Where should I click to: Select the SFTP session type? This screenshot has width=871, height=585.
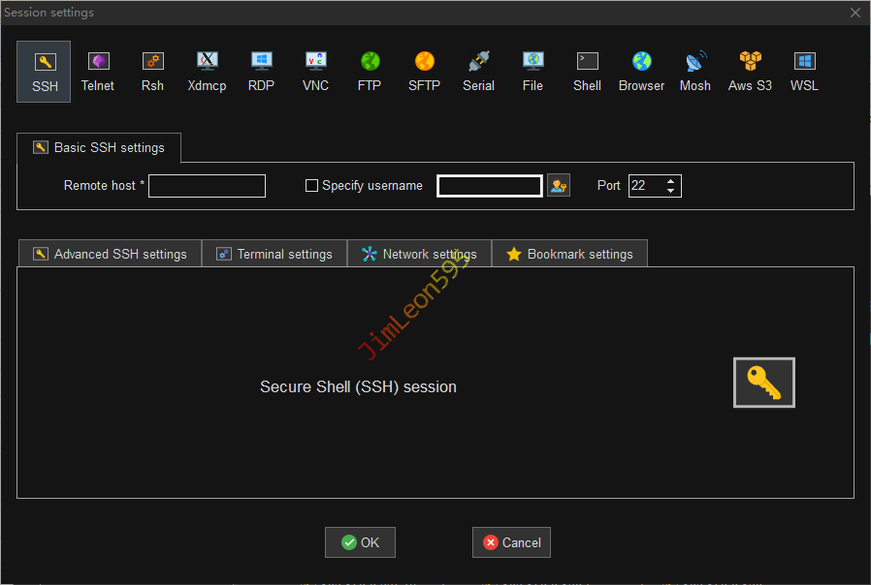424,72
